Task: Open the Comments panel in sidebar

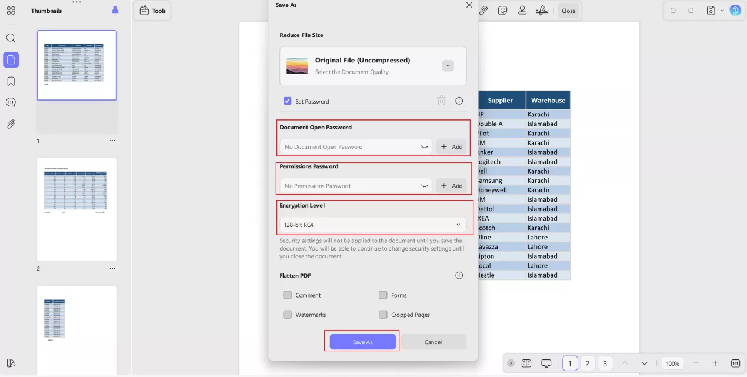Action: coord(11,101)
